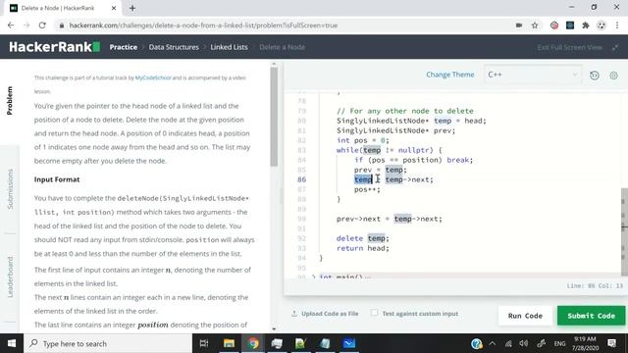Click the Line: 86 Col: 13 status text
Screen dimensions: 628x353
595,285
